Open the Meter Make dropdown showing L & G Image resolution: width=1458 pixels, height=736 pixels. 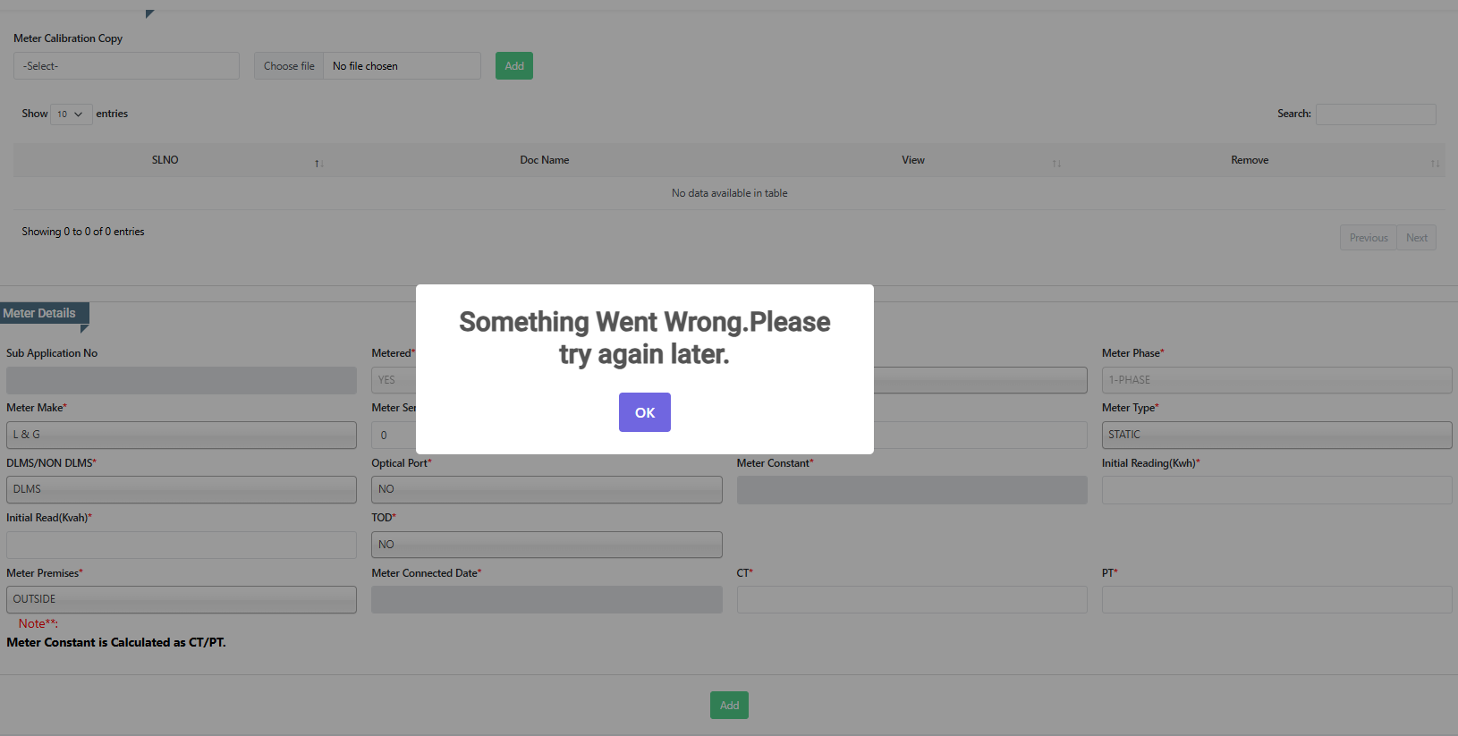[181, 435]
